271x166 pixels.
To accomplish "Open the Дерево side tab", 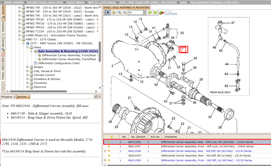I will [x=3, y=12].
